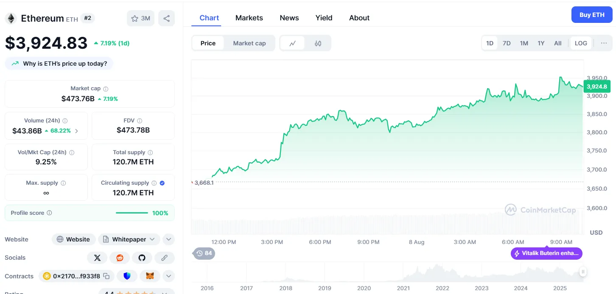
Task: Open the Markets tab
Action: pos(249,18)
